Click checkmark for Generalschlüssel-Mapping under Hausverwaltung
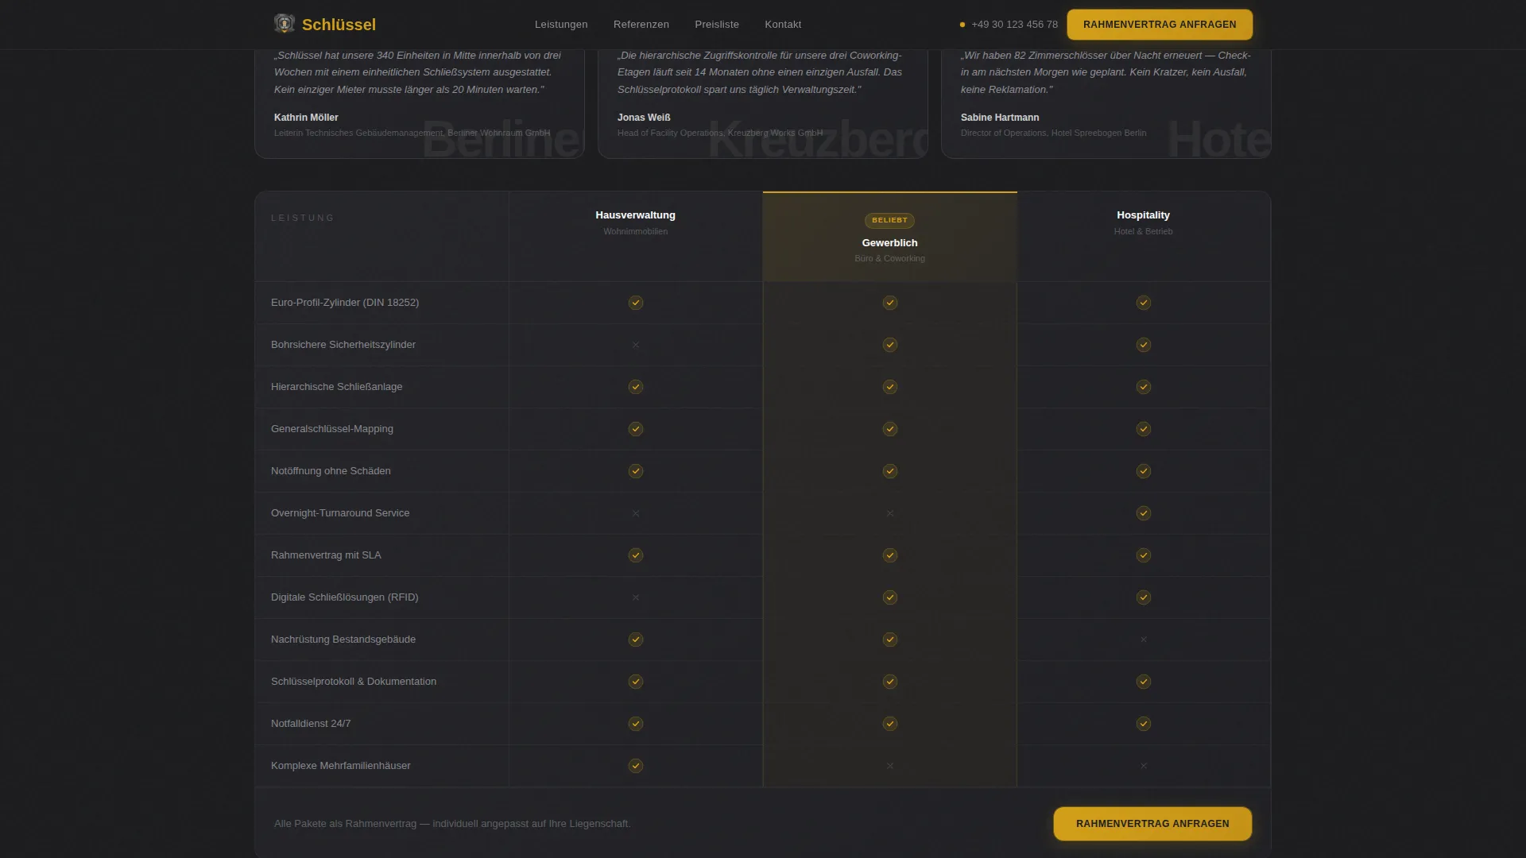This screenshot has width=1526, height=858. click(636, 429)
